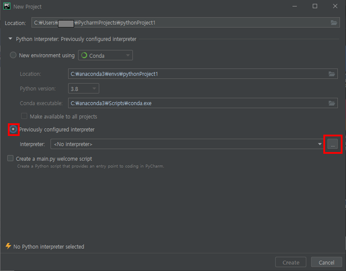Select New environment using radio button
This screenshot has width=346, height=271.
pos(13,55)
